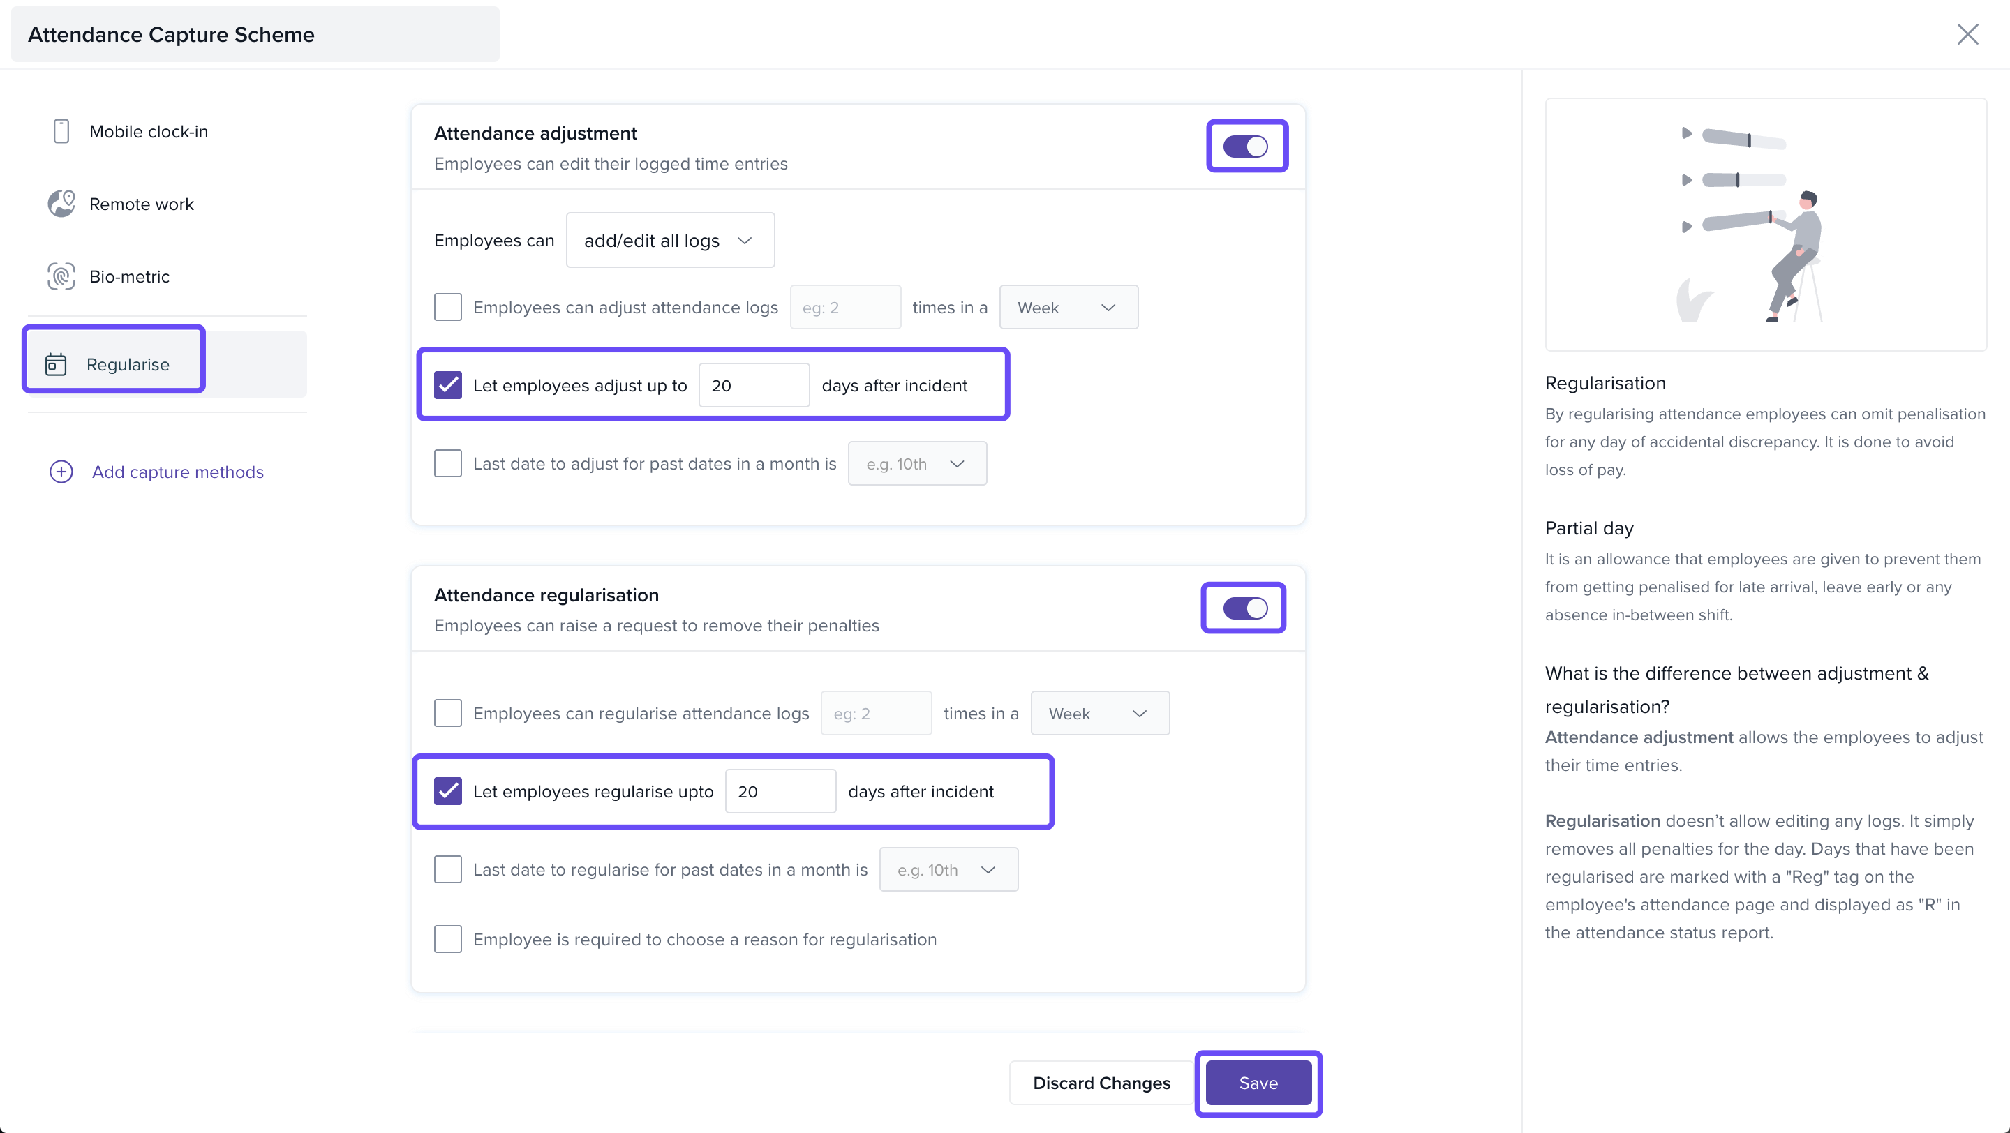Viewport: 2010px width, 1133px height.
Task: Switch to the Remote work section
Action: [x=141, y=204]
